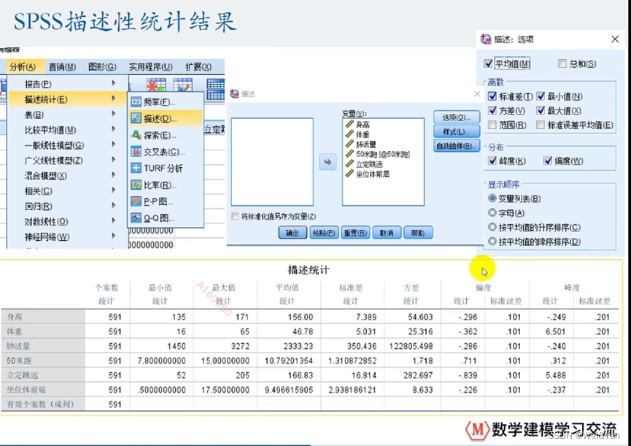Open the 实用程序(U) menu
The width and height of the screenshot is (631, 446).
click(x=150, y=66)
